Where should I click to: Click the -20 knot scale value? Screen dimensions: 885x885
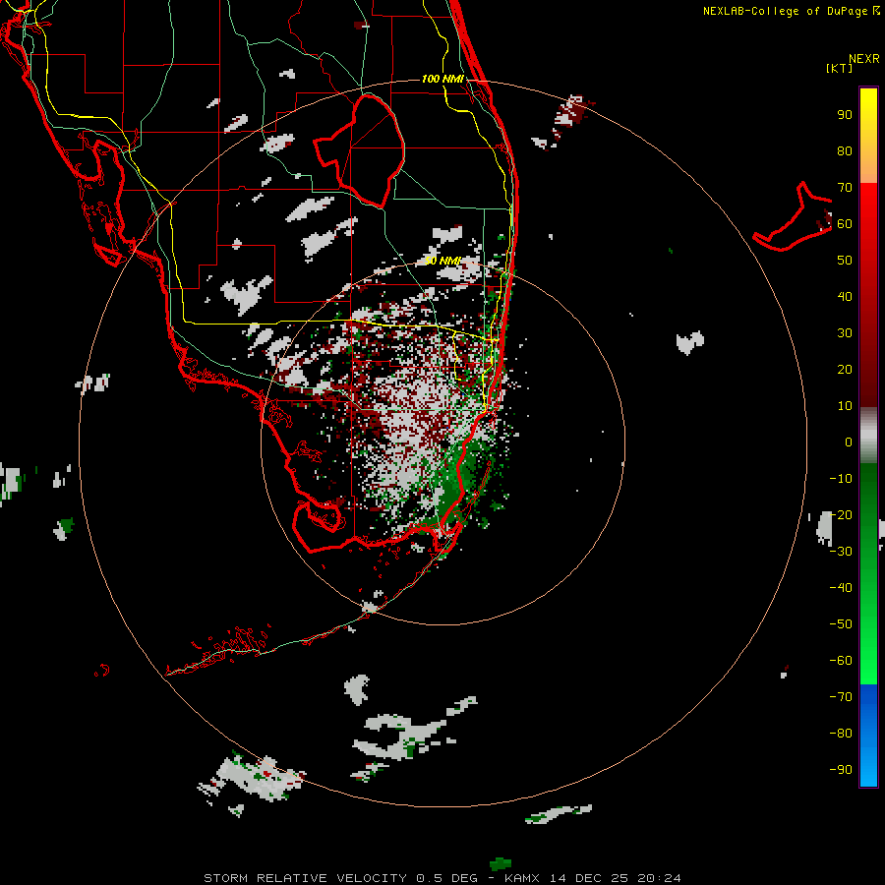(841, 515)
